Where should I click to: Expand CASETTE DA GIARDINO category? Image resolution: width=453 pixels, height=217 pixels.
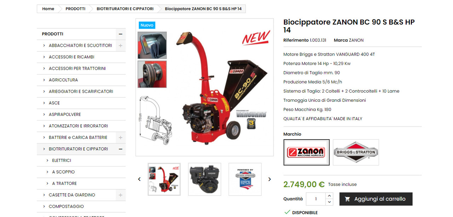[120, 195]
